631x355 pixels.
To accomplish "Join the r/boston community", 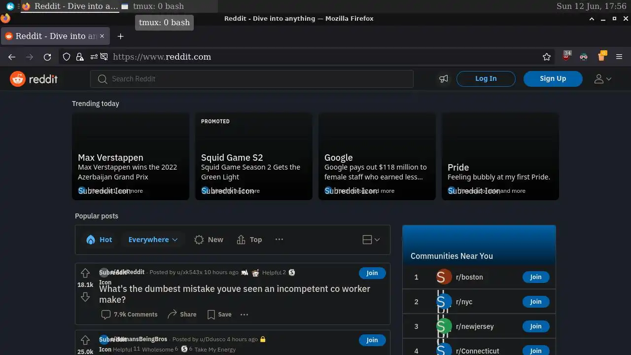I will click(536, 277).
